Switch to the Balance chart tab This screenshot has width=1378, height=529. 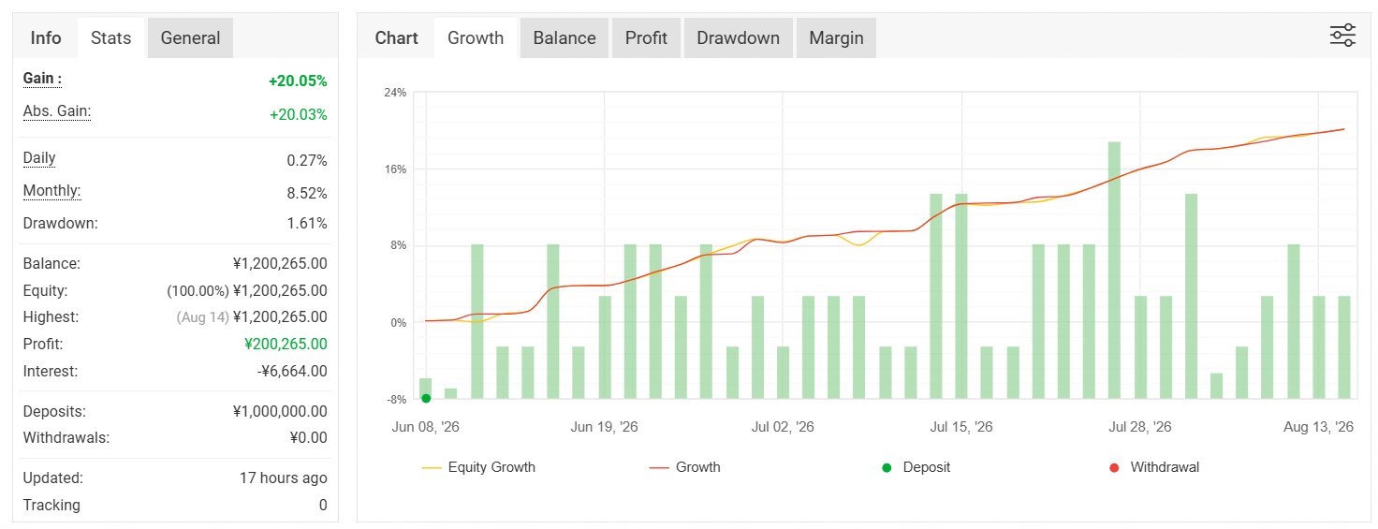pos(564,38)
